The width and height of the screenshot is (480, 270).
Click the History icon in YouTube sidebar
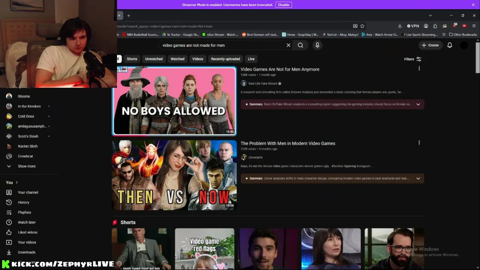[9, 202]
